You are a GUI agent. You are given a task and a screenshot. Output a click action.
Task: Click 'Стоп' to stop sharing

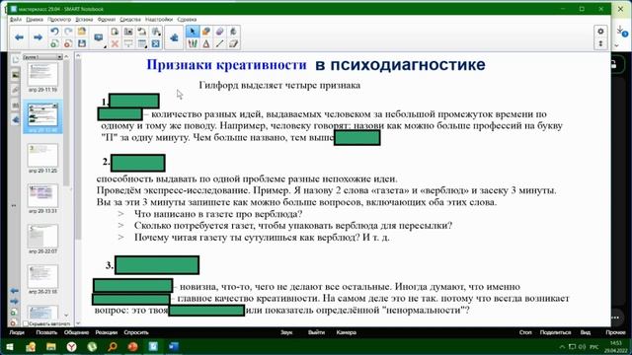(525, 332)
